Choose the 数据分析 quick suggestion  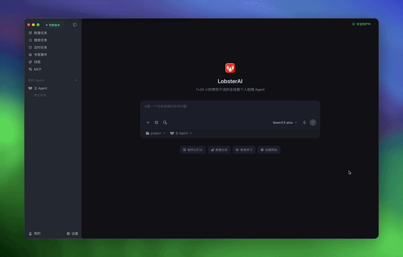[x=219, y=150]
